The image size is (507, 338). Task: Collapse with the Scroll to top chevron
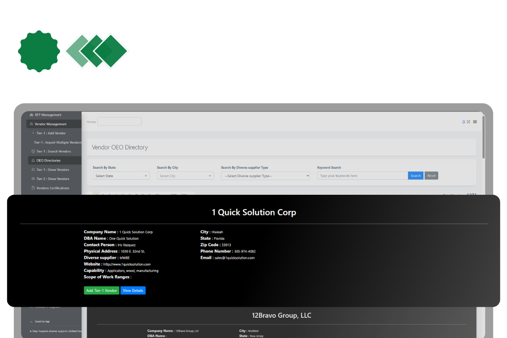coord(31,321)
